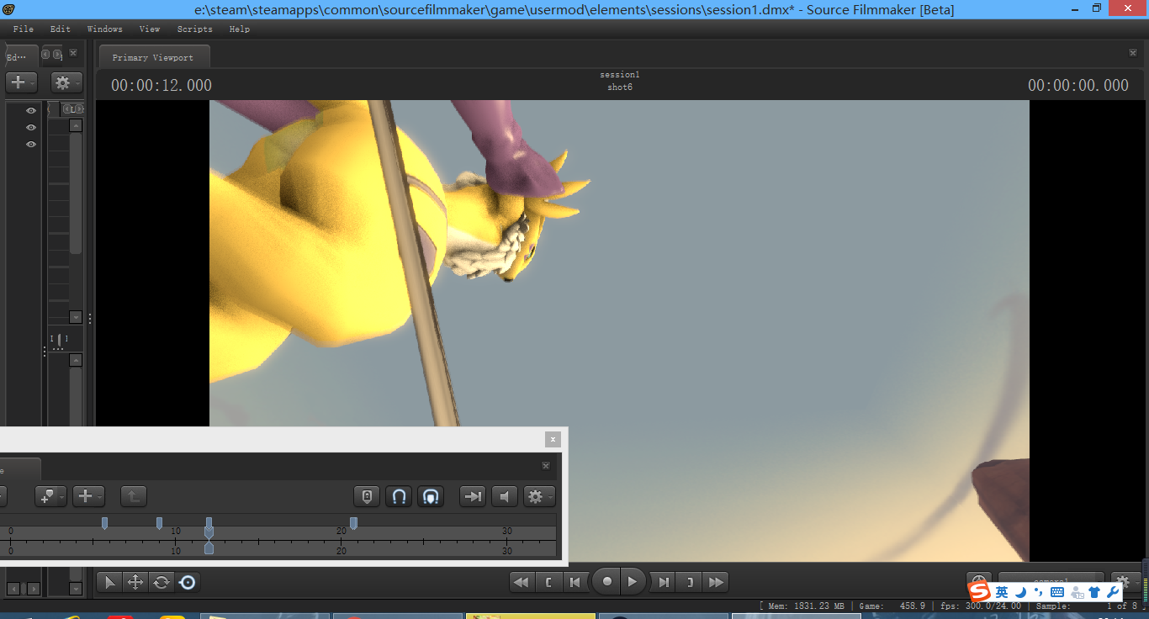Click the down arrow of the upper left scrollbar
Screen dimensions: 1149x619
point(76,317)
